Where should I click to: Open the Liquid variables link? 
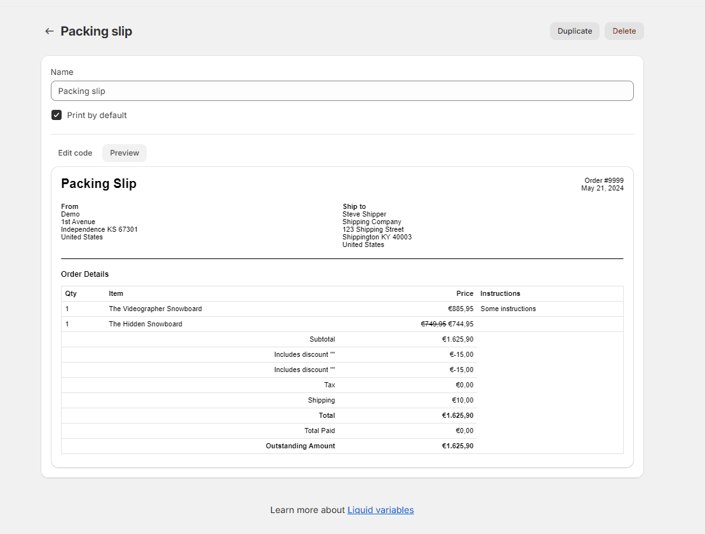coord(380,510)
